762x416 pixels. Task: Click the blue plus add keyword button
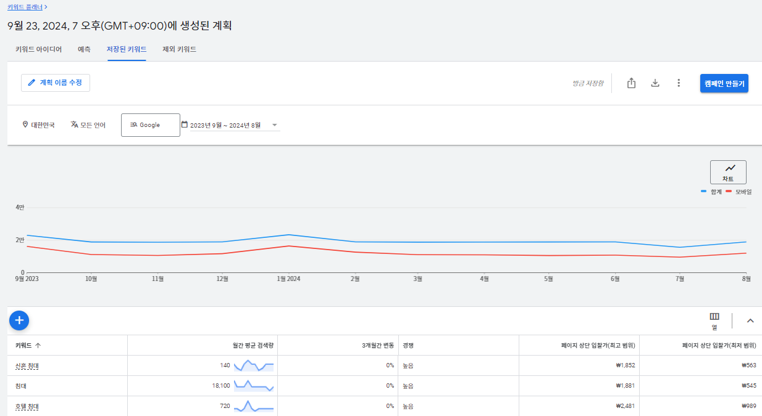19,320
